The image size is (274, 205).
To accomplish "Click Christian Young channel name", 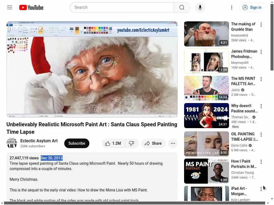I will (x=242, y=173).
